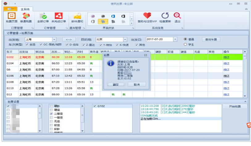Expand the 目的地 destination dropdown

pyautogui.click(x=125, y=39)
